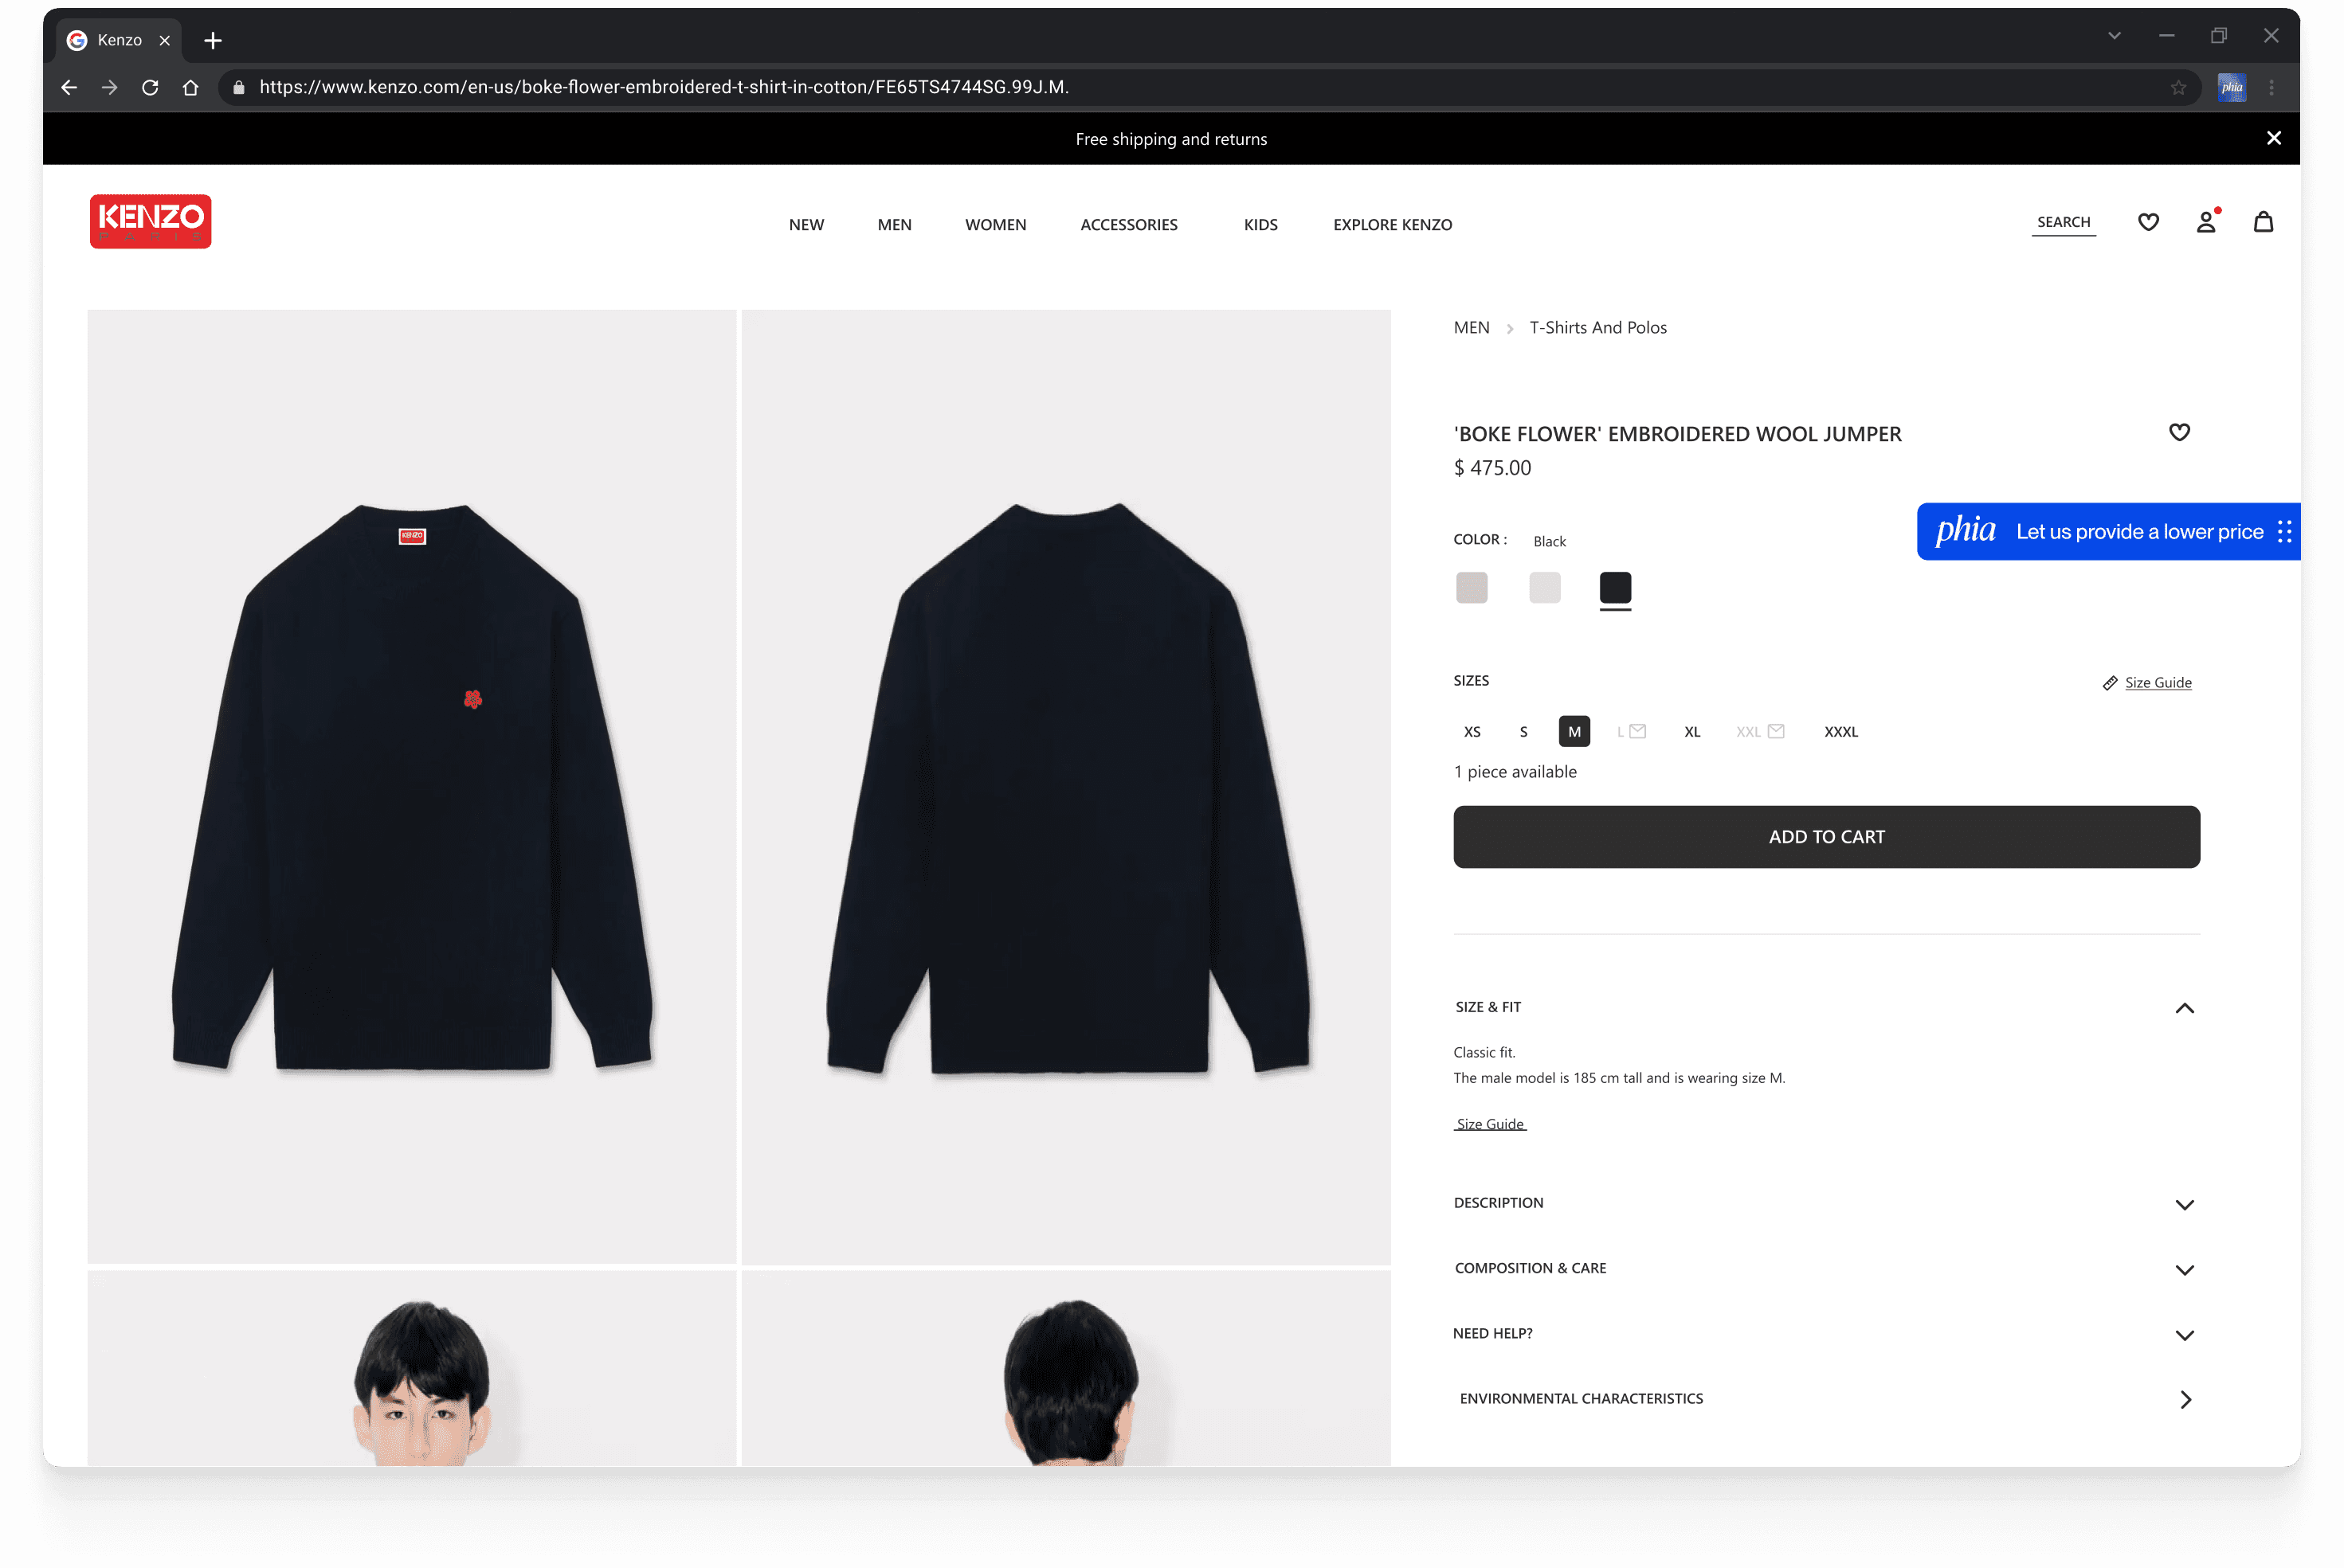Open the Women menu
The height and width of the screenshot is (1568, 2344).
click(x=994, y=225)
